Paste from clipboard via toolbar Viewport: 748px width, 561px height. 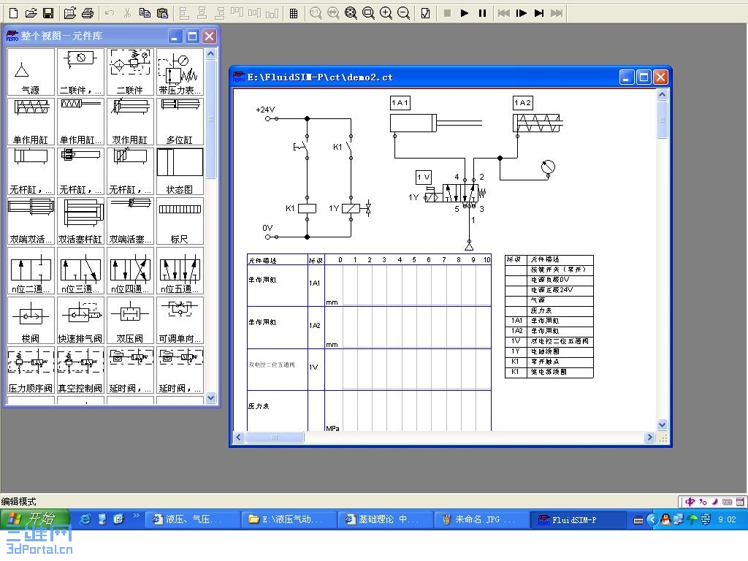(x=162, y=13)
